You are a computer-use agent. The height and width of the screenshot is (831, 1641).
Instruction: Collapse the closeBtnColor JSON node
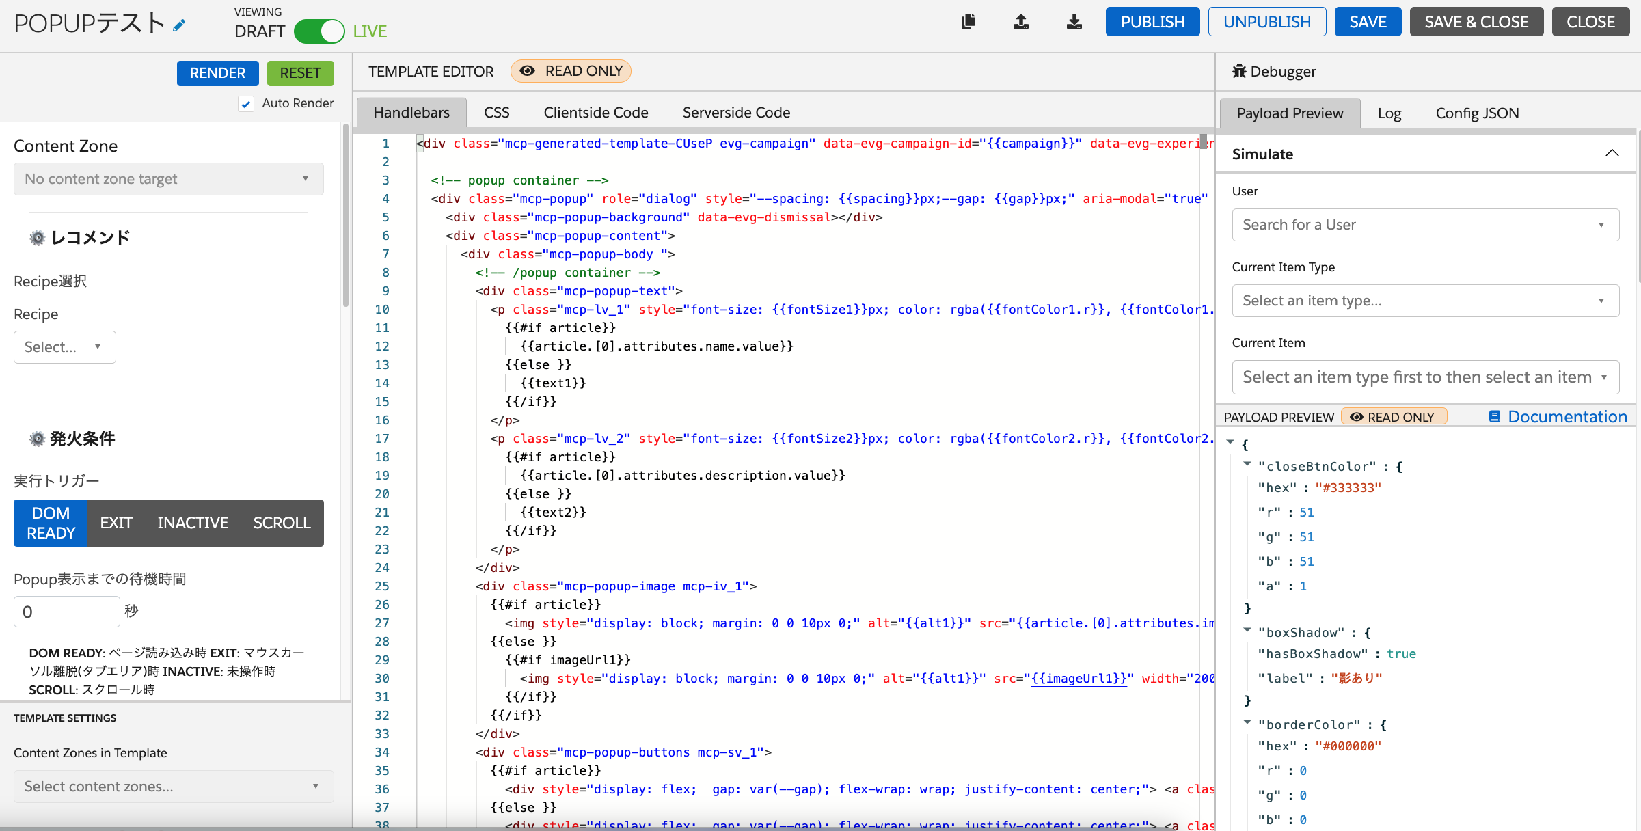coord(1247,464)
